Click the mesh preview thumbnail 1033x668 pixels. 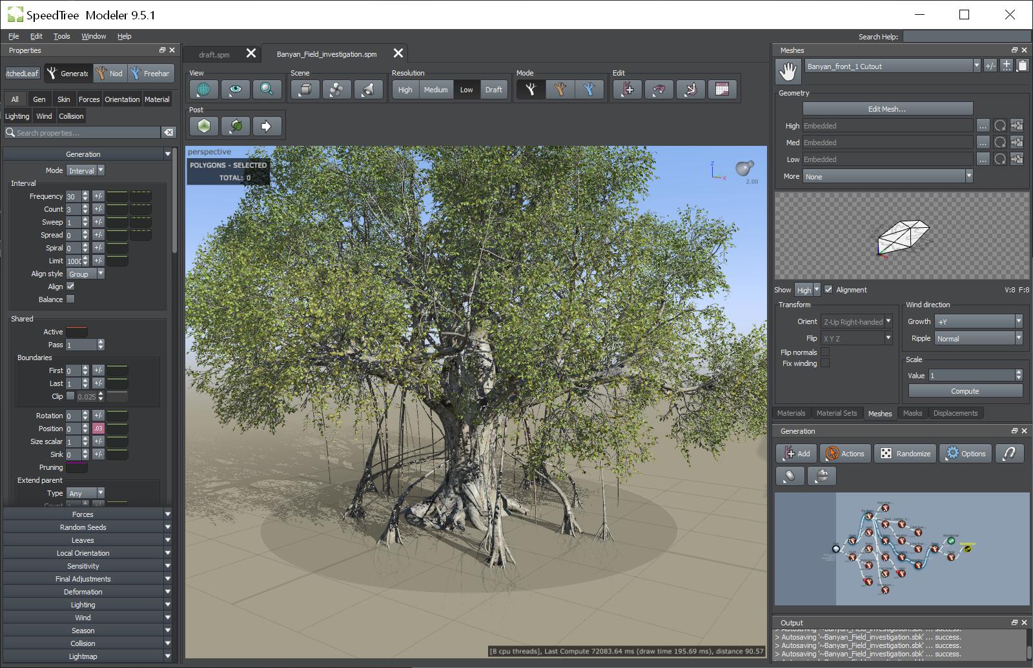click(x=902, y=236)
